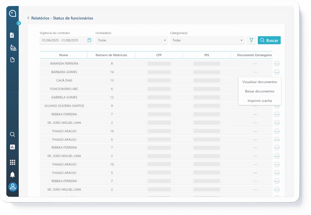Select the JULIANO OLIVEIRA SANTOS name cell
This screenshot has height=215, width=311.
pos(64,106)
